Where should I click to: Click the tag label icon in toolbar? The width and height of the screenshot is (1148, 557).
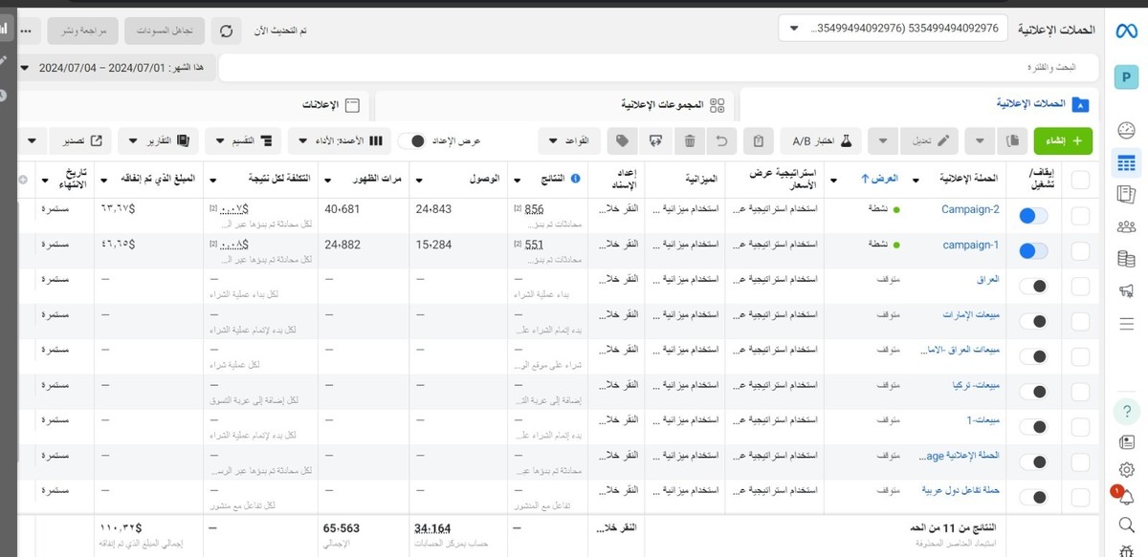tap(623, 141)
